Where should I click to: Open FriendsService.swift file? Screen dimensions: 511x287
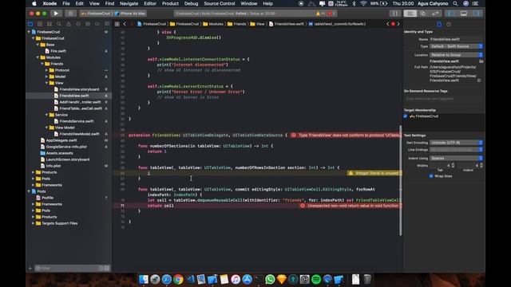pyautogui.click(x=77, y=121)
